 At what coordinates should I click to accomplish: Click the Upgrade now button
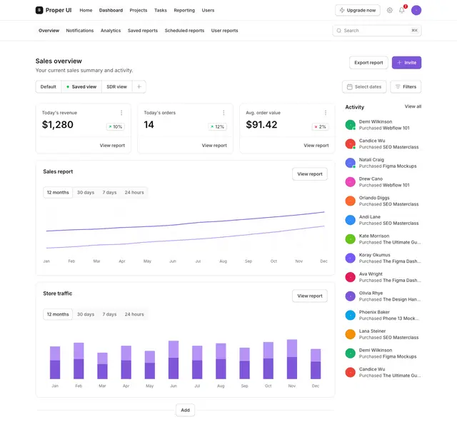[x=358, y=10]
